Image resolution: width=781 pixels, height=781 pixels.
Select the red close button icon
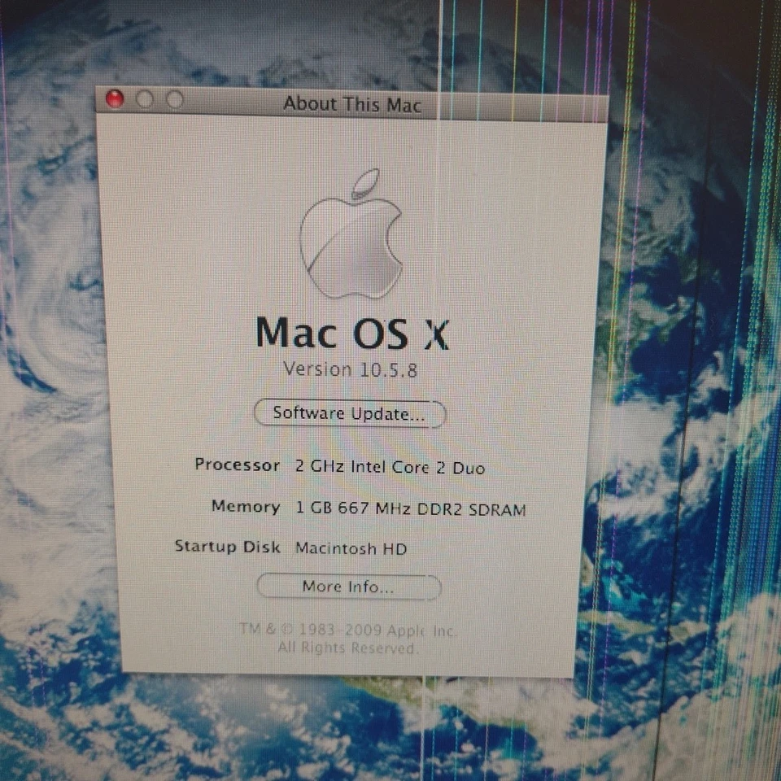(116, 99)
